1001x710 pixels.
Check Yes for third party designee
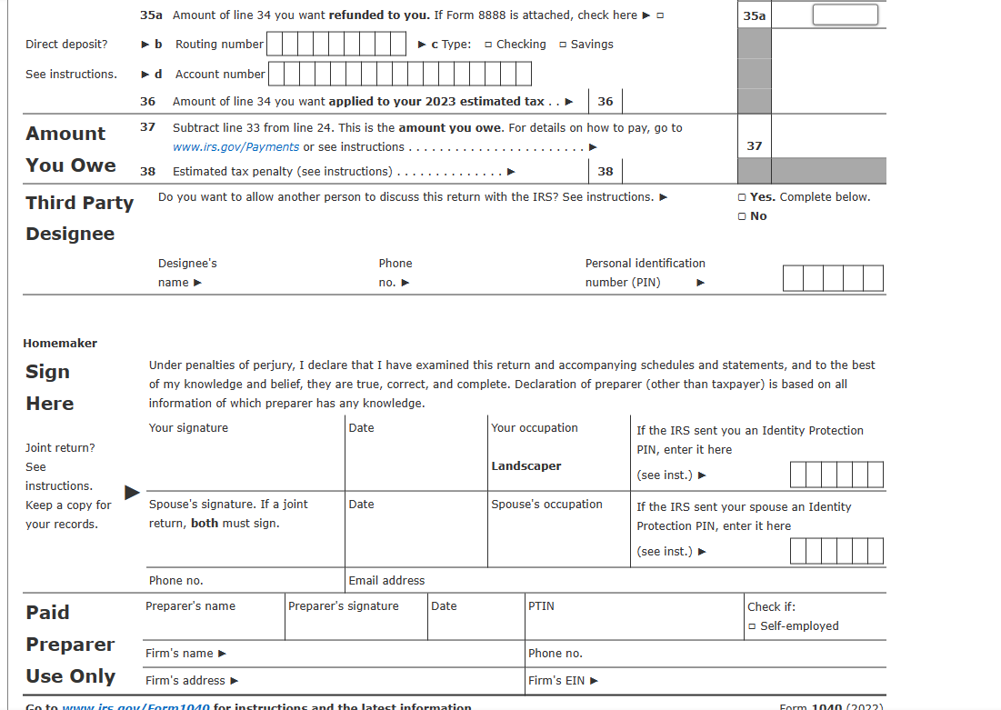(742, 197)
